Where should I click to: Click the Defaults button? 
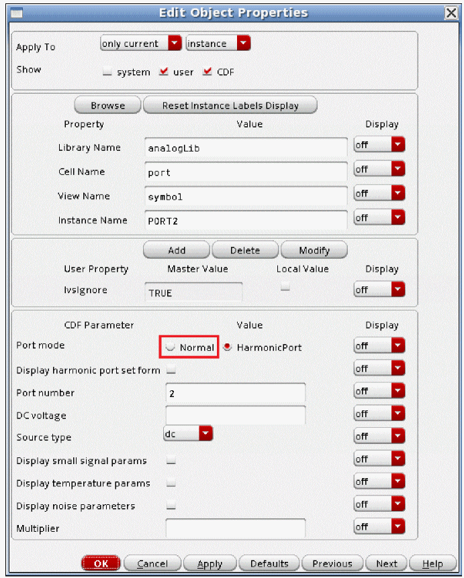pos(269,563)
